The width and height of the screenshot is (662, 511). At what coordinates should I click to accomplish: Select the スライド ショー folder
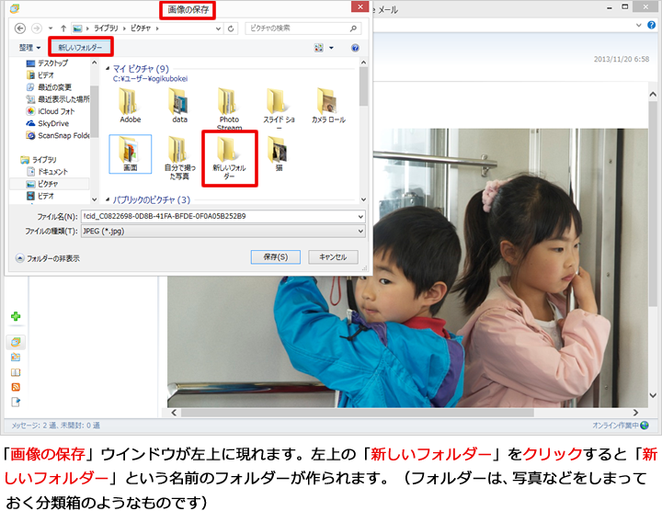(279, 108)
